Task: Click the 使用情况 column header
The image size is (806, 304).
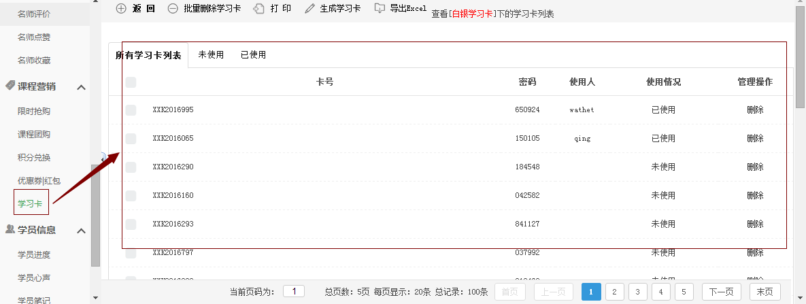Action: point(664,82)
